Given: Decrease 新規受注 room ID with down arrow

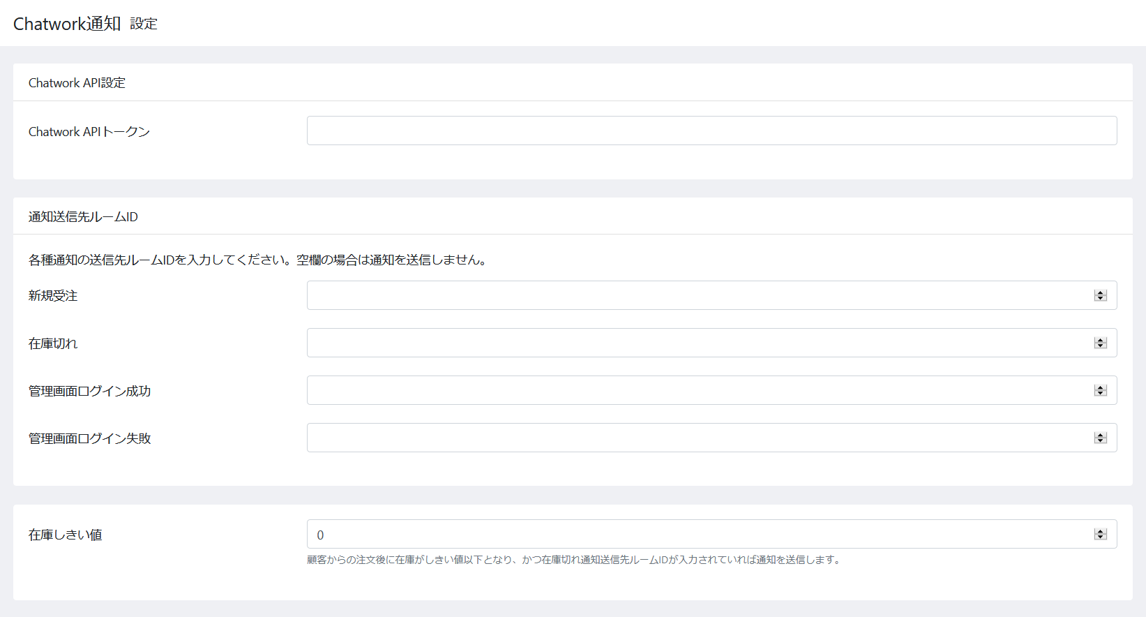Looking at the screenshot, I should 1101,299.
